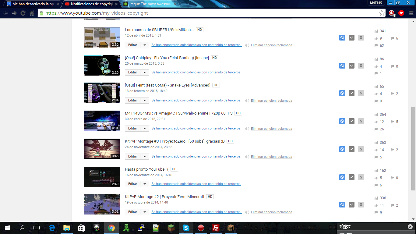The image size is (416, 234).
Task: Click the globe privacy icon for Snake Eyes video
Action: tap(342, 93)
